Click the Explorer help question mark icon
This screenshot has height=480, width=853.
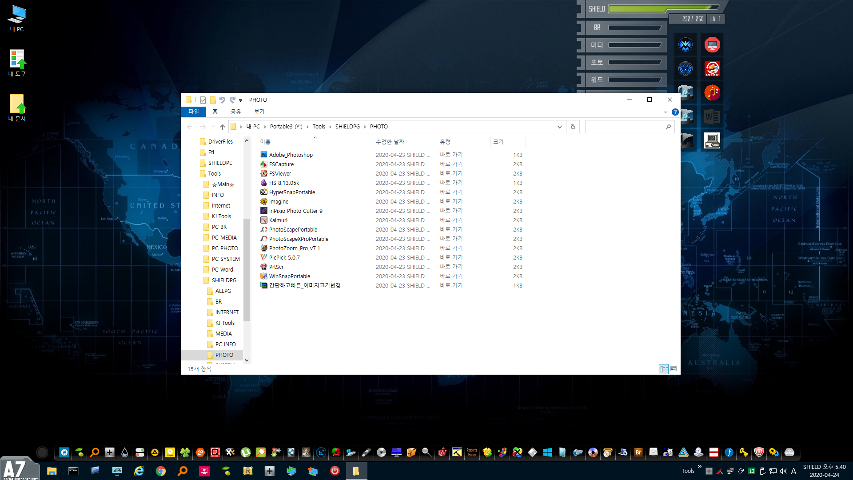point(675,112)
